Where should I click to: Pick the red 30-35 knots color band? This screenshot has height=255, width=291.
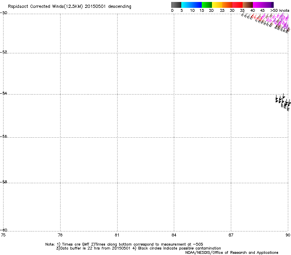tap(238, 5)
